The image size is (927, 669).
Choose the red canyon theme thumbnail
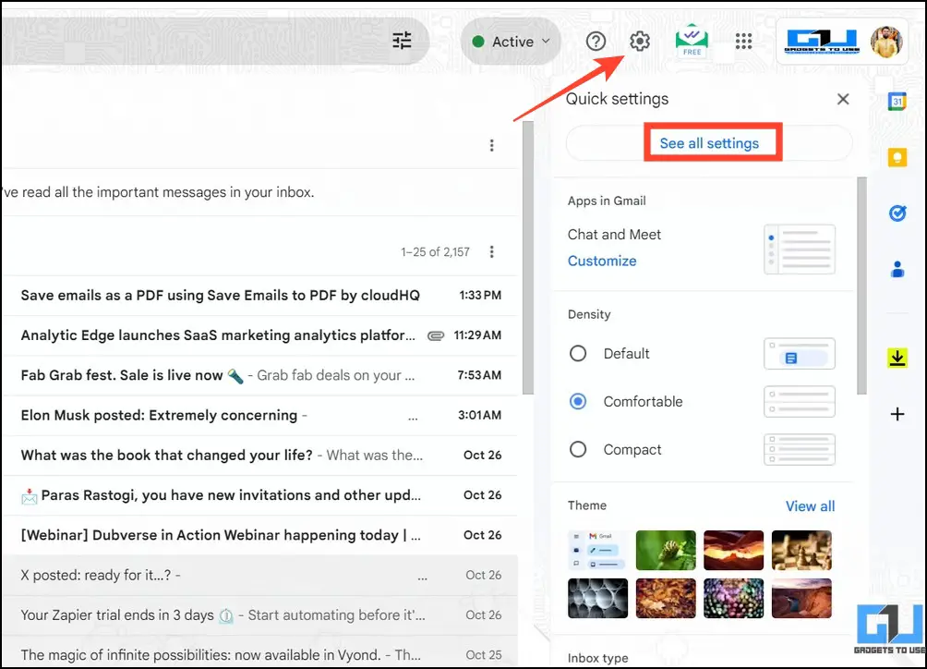coord(733,550)
